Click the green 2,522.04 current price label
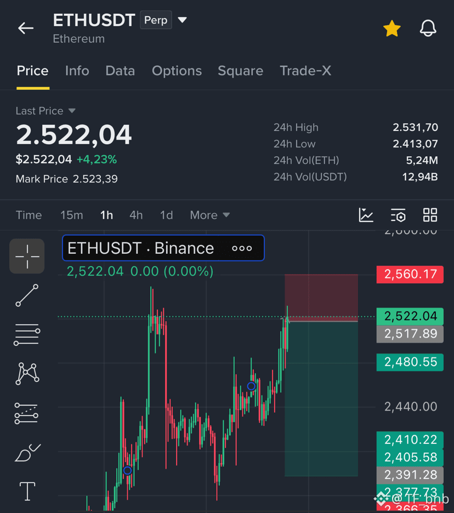454x513 pixels. (x=410, y=316)
